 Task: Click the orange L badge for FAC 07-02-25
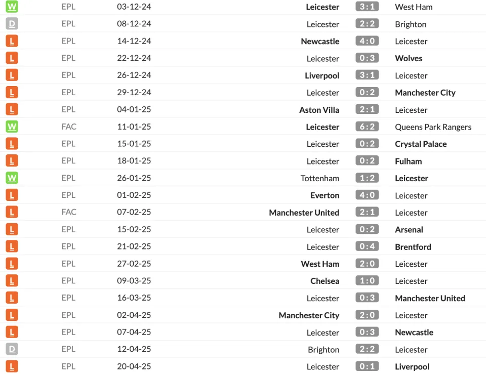[12, 212]
